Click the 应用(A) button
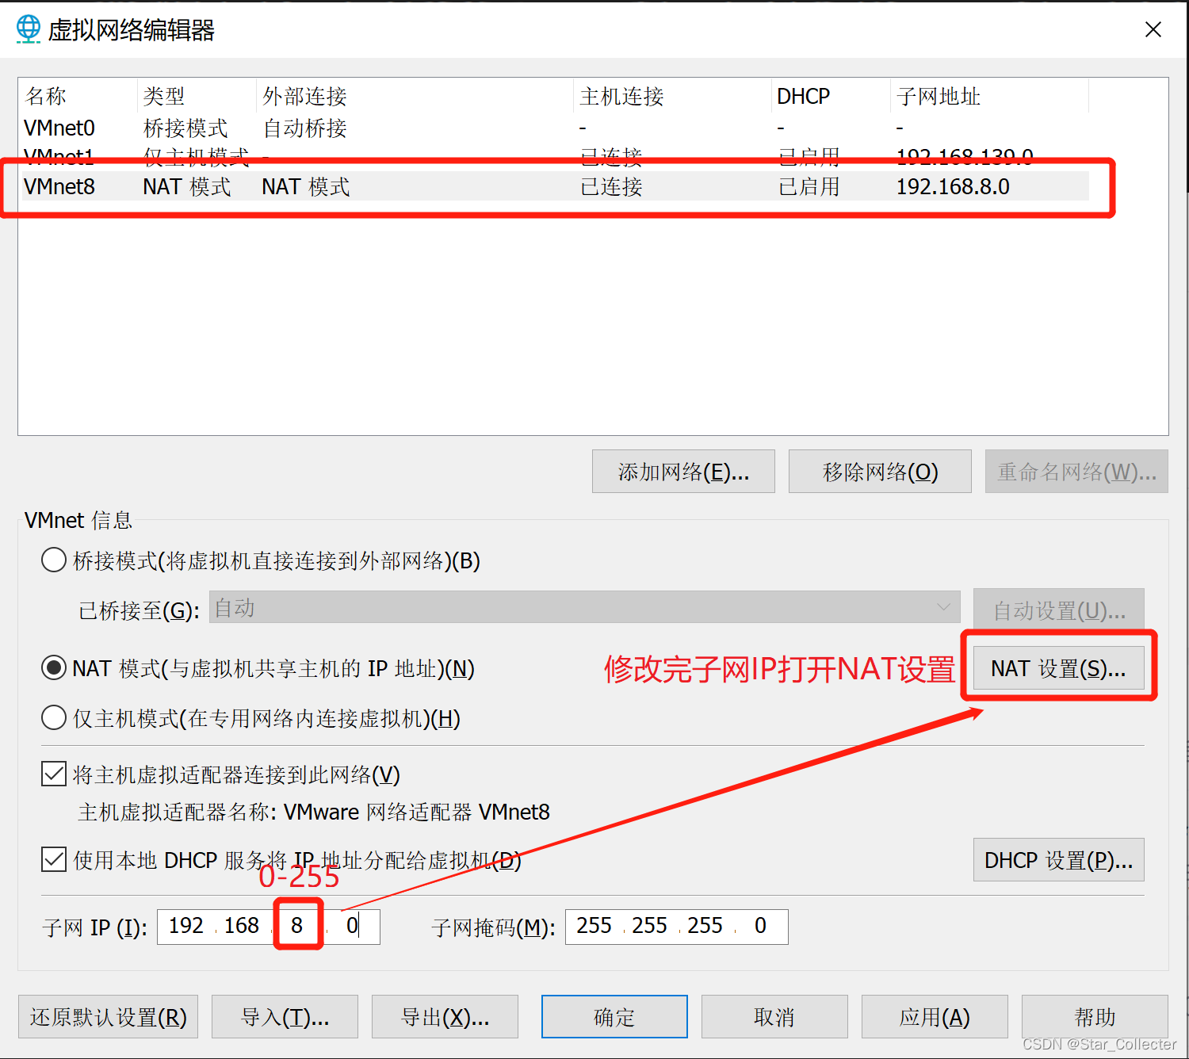 935,1017
